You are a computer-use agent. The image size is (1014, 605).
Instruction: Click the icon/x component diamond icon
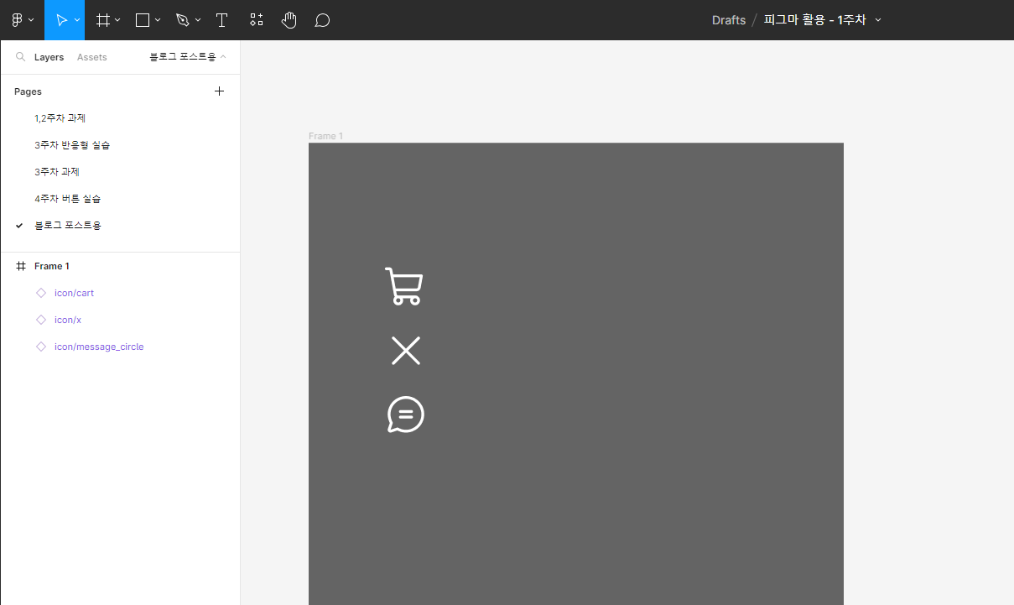[x=41, y=320]
